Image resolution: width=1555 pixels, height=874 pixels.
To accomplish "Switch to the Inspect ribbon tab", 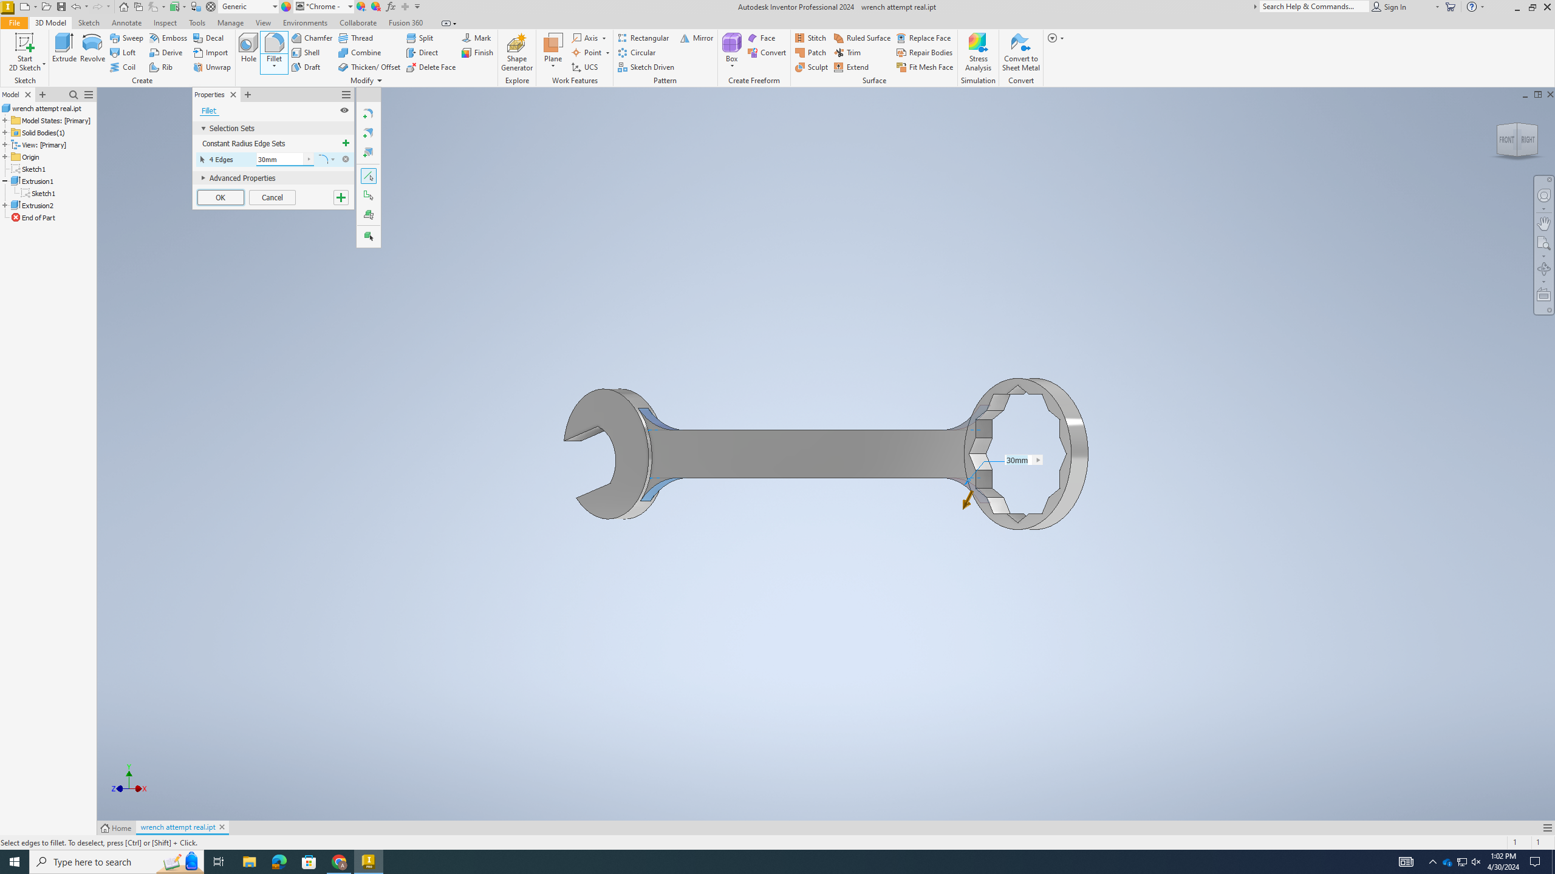I will click(x=165, y=22).
